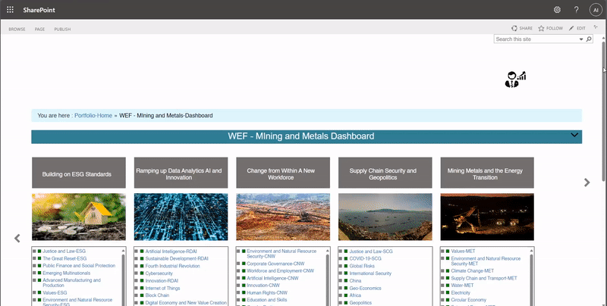Image resolution: width=607 pixels, height=306 pixels.
Task: Click the night mining site thumbnail
Action: coord(487,217)
